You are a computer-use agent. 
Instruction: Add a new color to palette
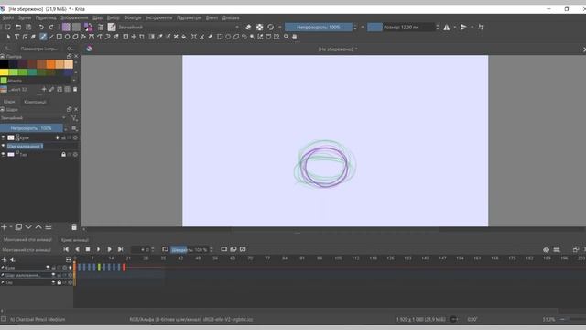click(44, 89)
